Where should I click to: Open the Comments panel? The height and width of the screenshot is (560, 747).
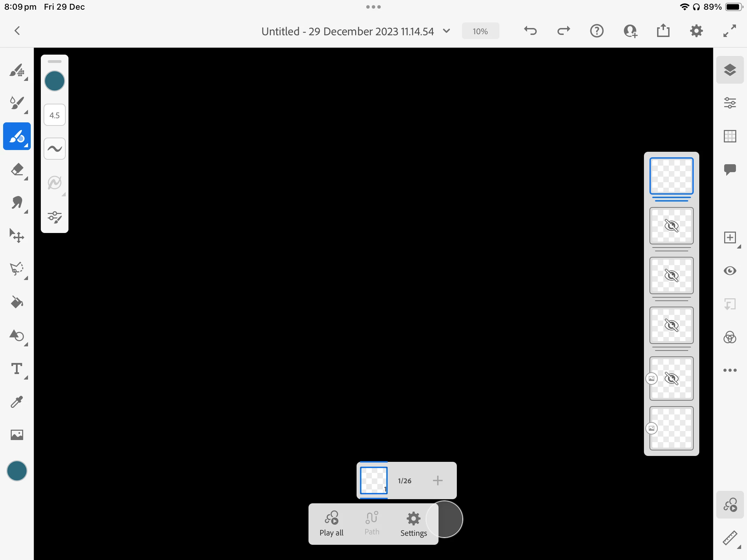click(x=730, y=169)
